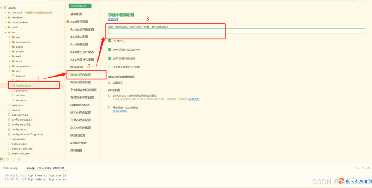
Task: Enable the 位置接口 permission checkbox
Action: pos(110,82)
